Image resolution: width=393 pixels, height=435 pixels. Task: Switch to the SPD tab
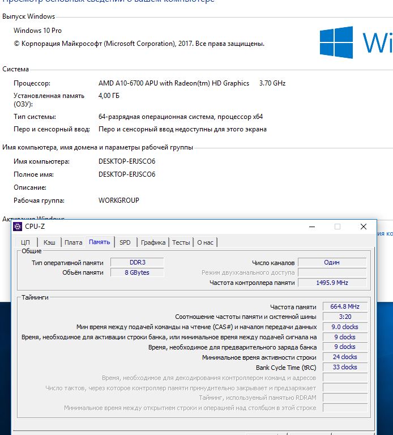click(x=125, y=242)
